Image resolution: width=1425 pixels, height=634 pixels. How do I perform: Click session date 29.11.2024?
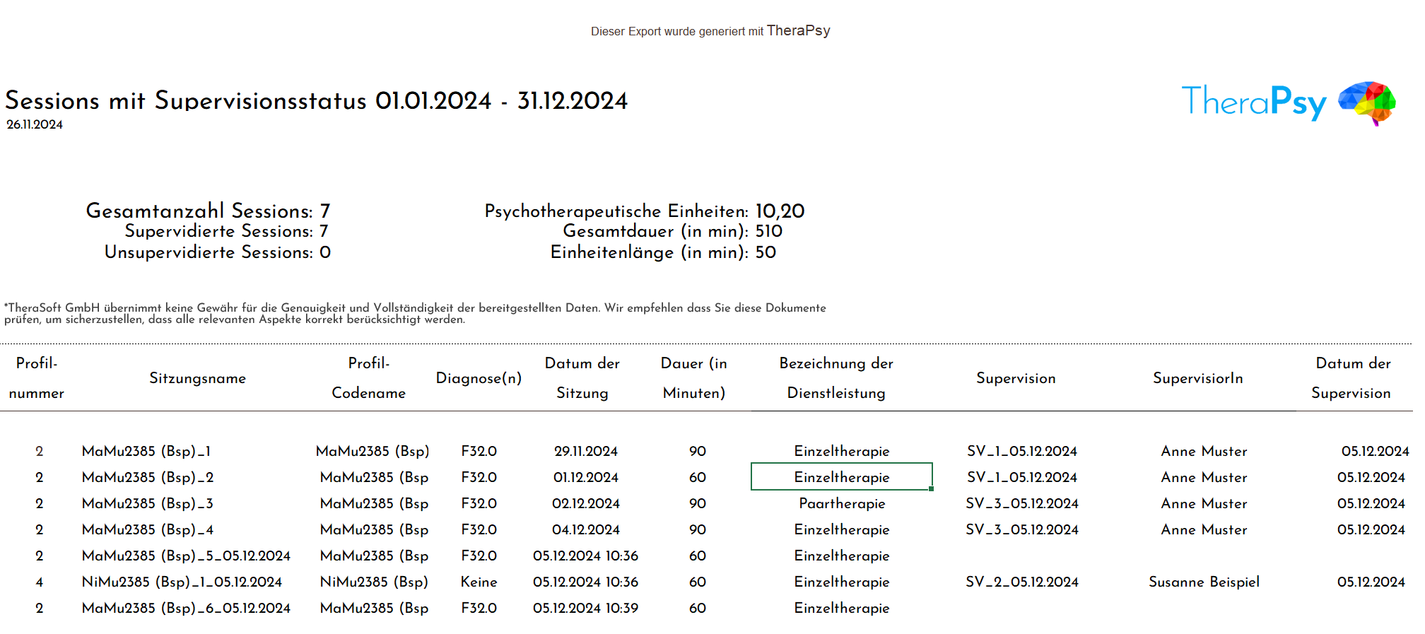(586, 452)
